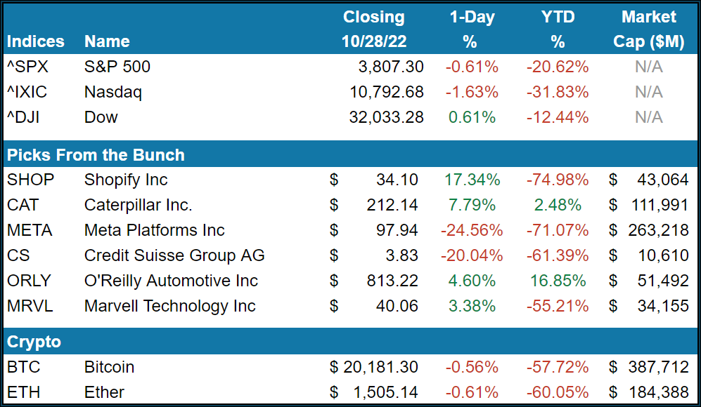Select the MRVL ticker symbol
This screenshot has width=701, height=407.
tap(29, 306)
